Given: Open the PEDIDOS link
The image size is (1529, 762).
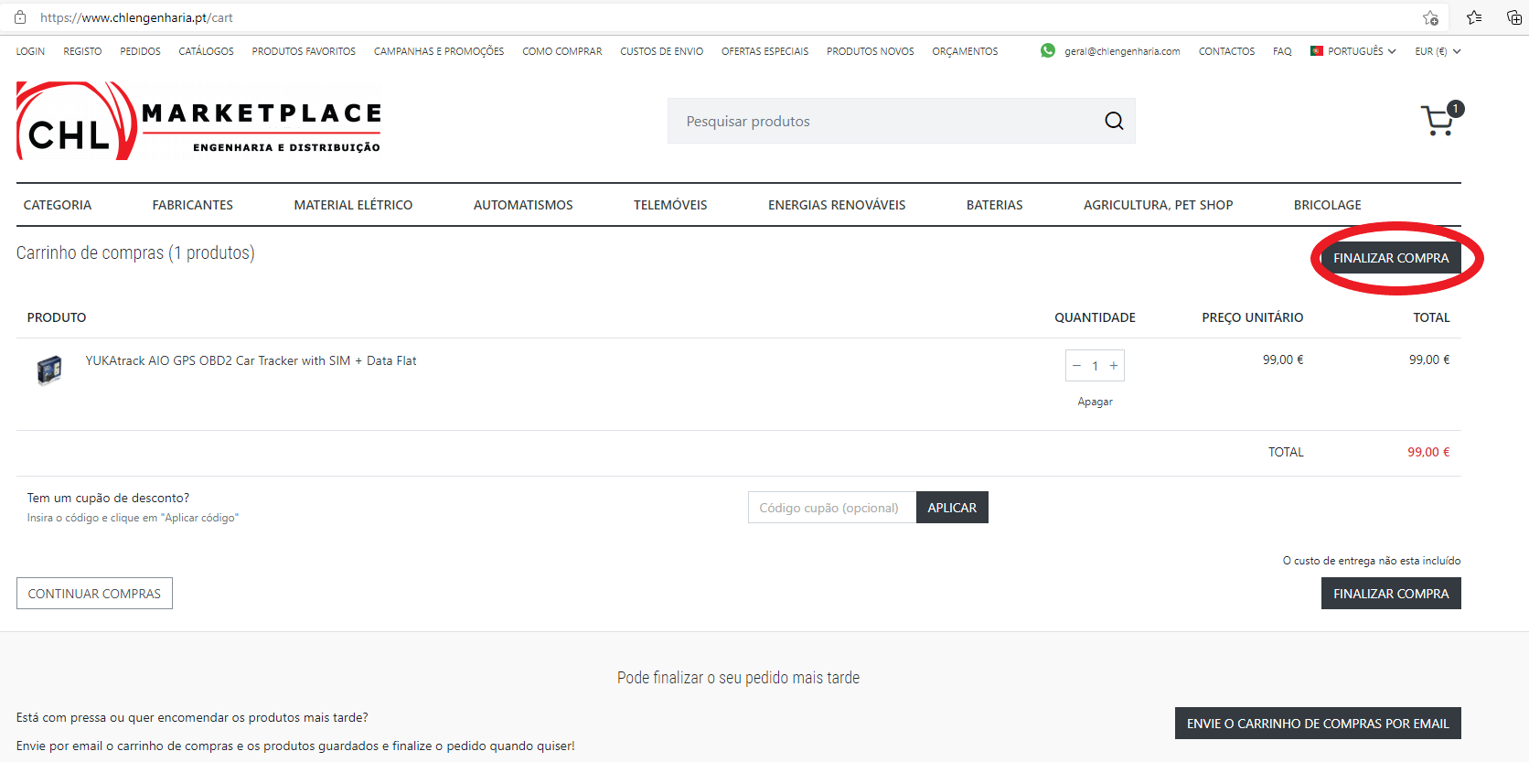Looking at the screenshot, I should pos(140,51).
